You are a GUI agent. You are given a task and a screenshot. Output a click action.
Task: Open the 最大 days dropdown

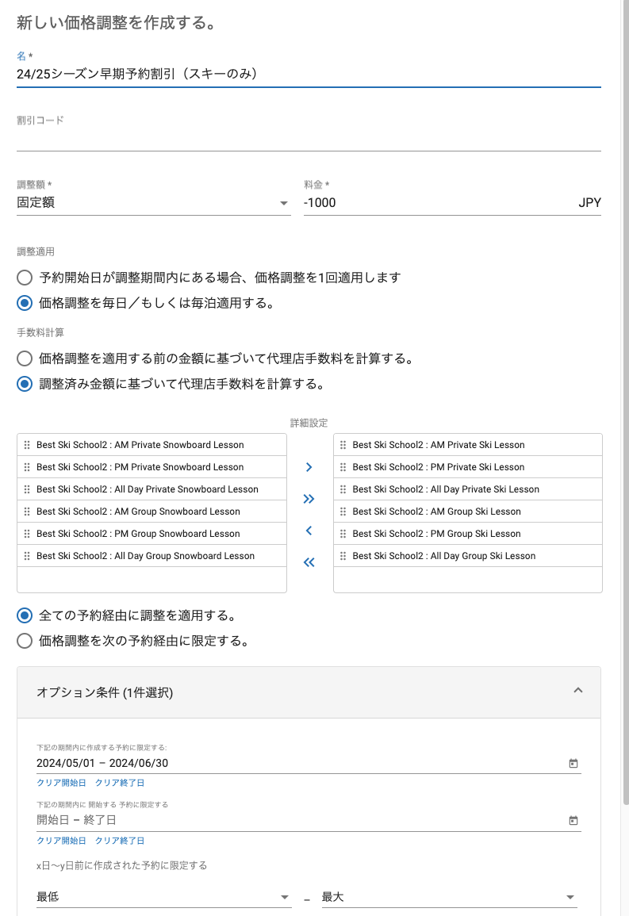tap(448, 897)
